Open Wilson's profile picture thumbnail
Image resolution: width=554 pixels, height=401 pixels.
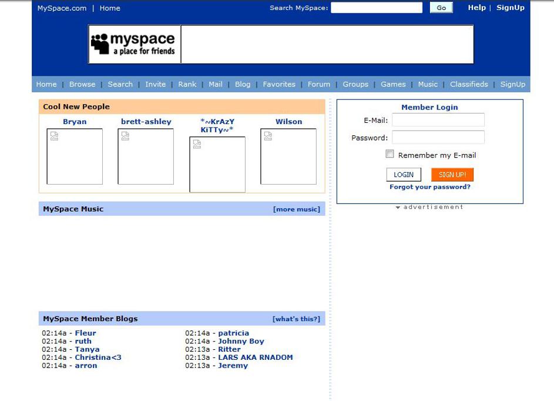[288, 156]
